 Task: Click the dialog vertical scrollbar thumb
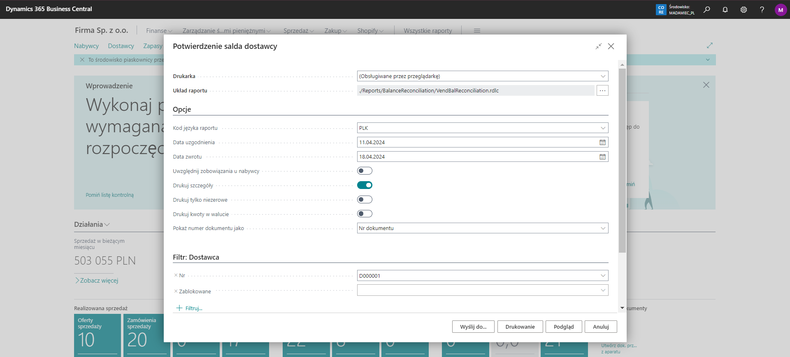pyautogui.click(x=622, y=160)
